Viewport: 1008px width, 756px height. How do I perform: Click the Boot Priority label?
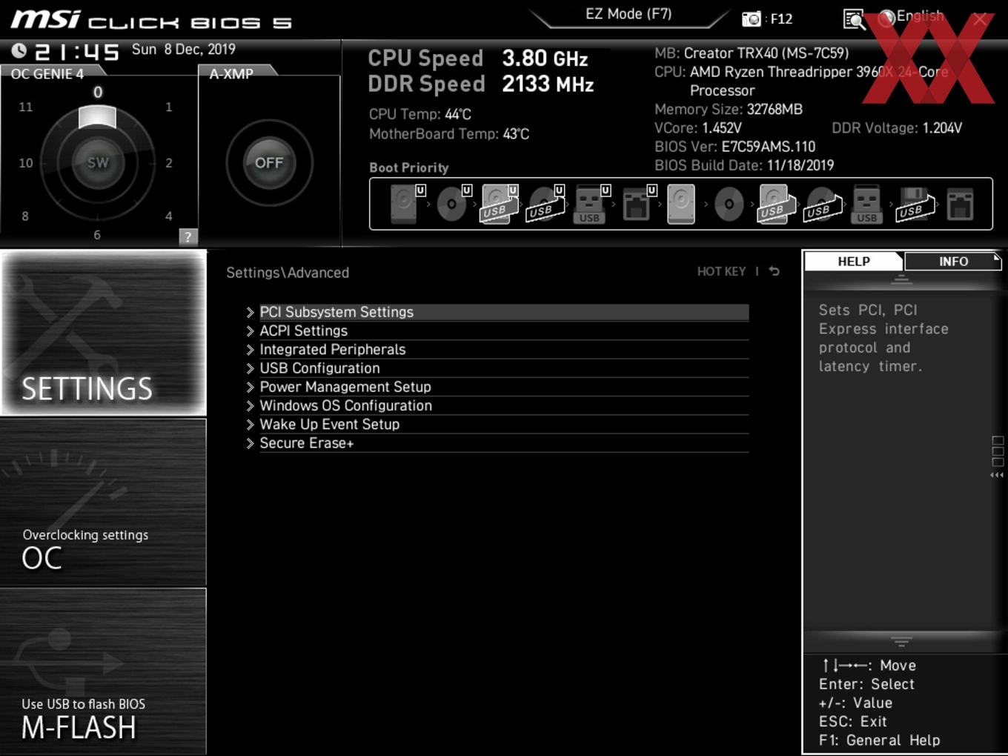click(409, 168)
